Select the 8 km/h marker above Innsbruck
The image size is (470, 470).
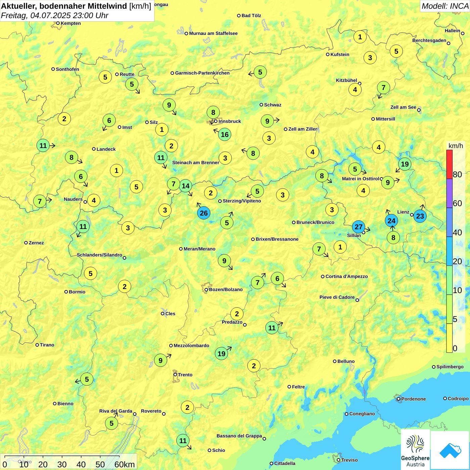[x=213, y=112]
